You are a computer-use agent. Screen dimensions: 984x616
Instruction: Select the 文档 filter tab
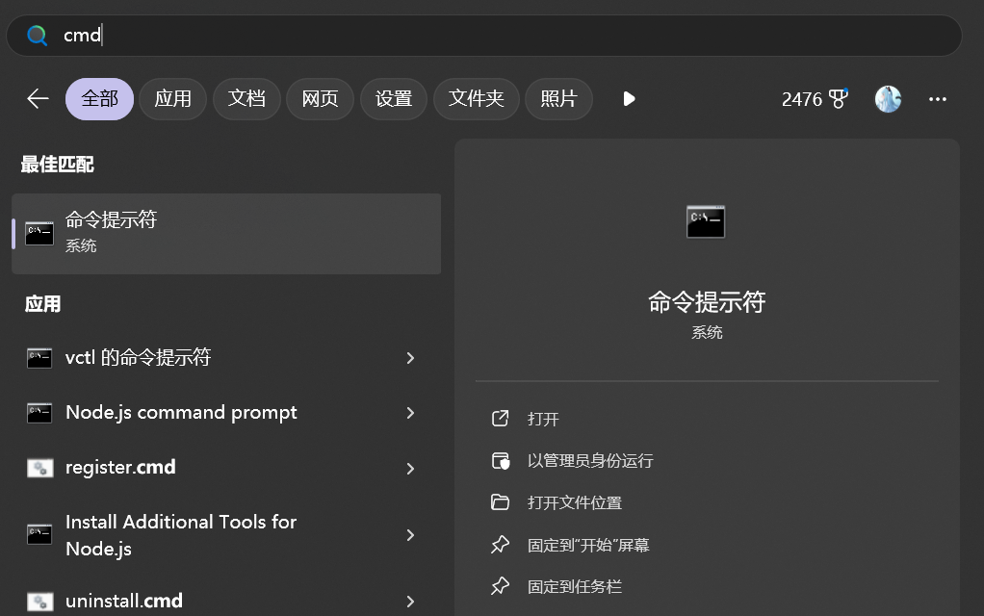246,99
